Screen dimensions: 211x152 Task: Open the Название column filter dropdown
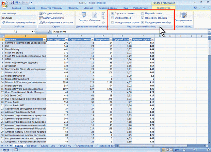click(x=45, y=40)
